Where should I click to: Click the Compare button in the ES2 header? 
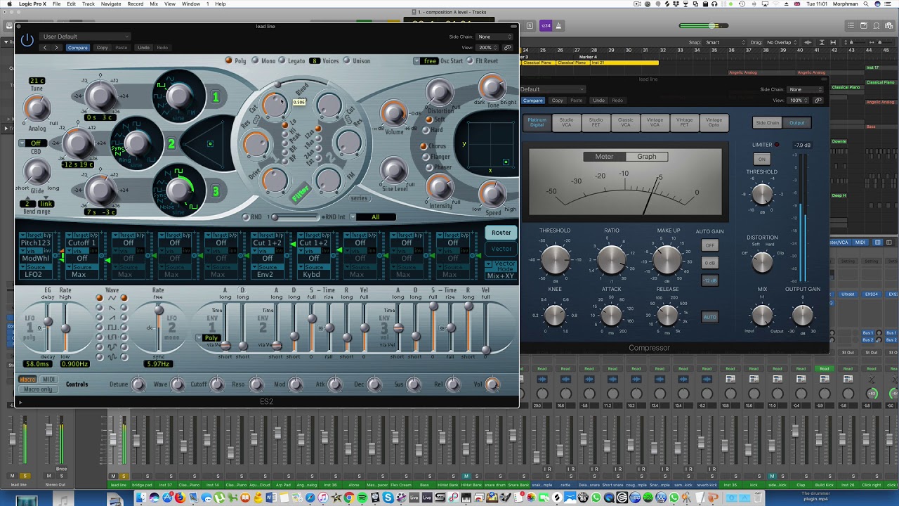(x=77, y=47)
